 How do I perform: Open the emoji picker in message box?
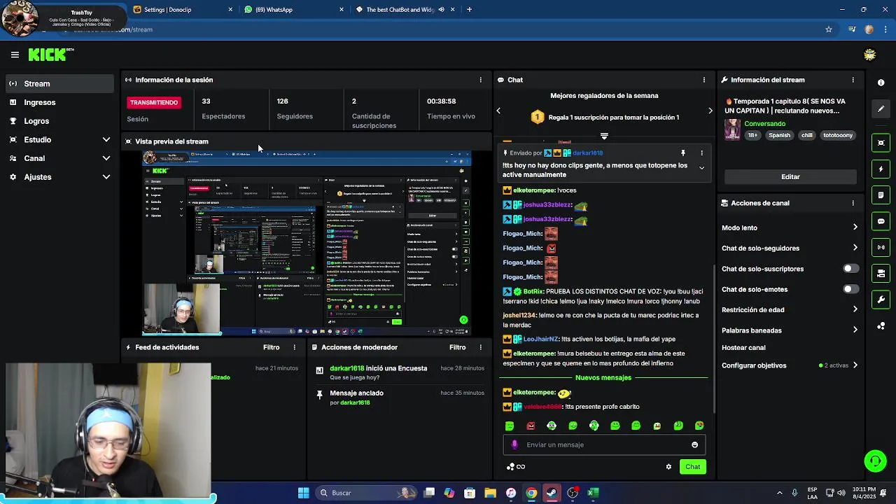(x=694, y=444)
